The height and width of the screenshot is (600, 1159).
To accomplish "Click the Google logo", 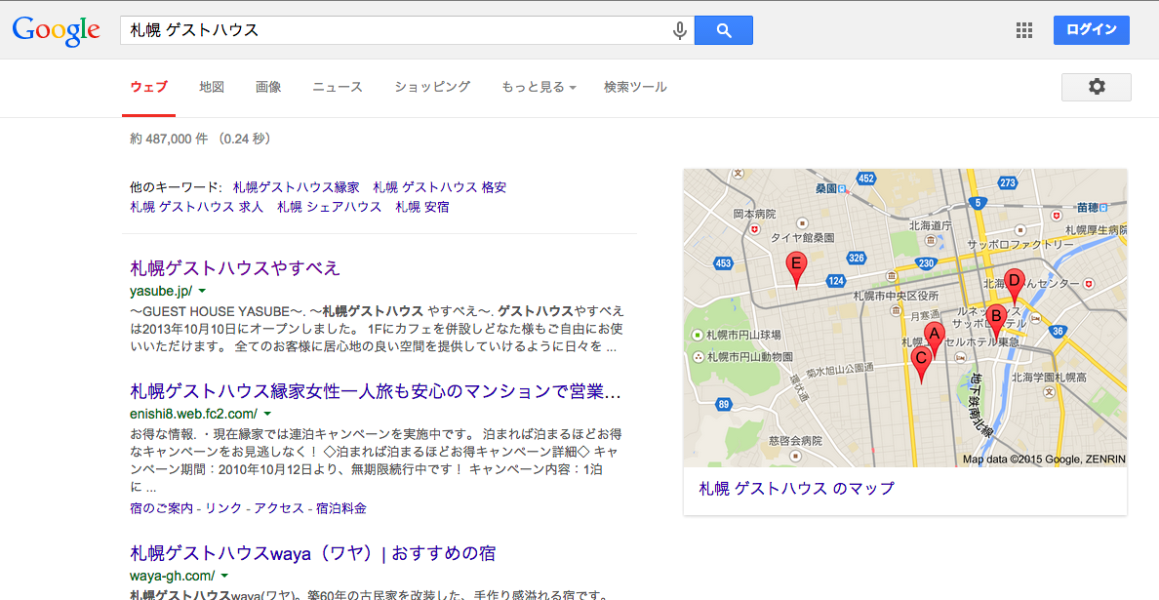I will [x=56, y=29].
